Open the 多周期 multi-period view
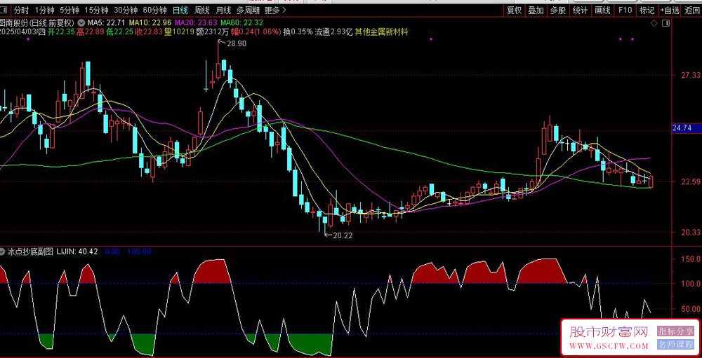Screen dimensions: 702x358 click(247, 10)
